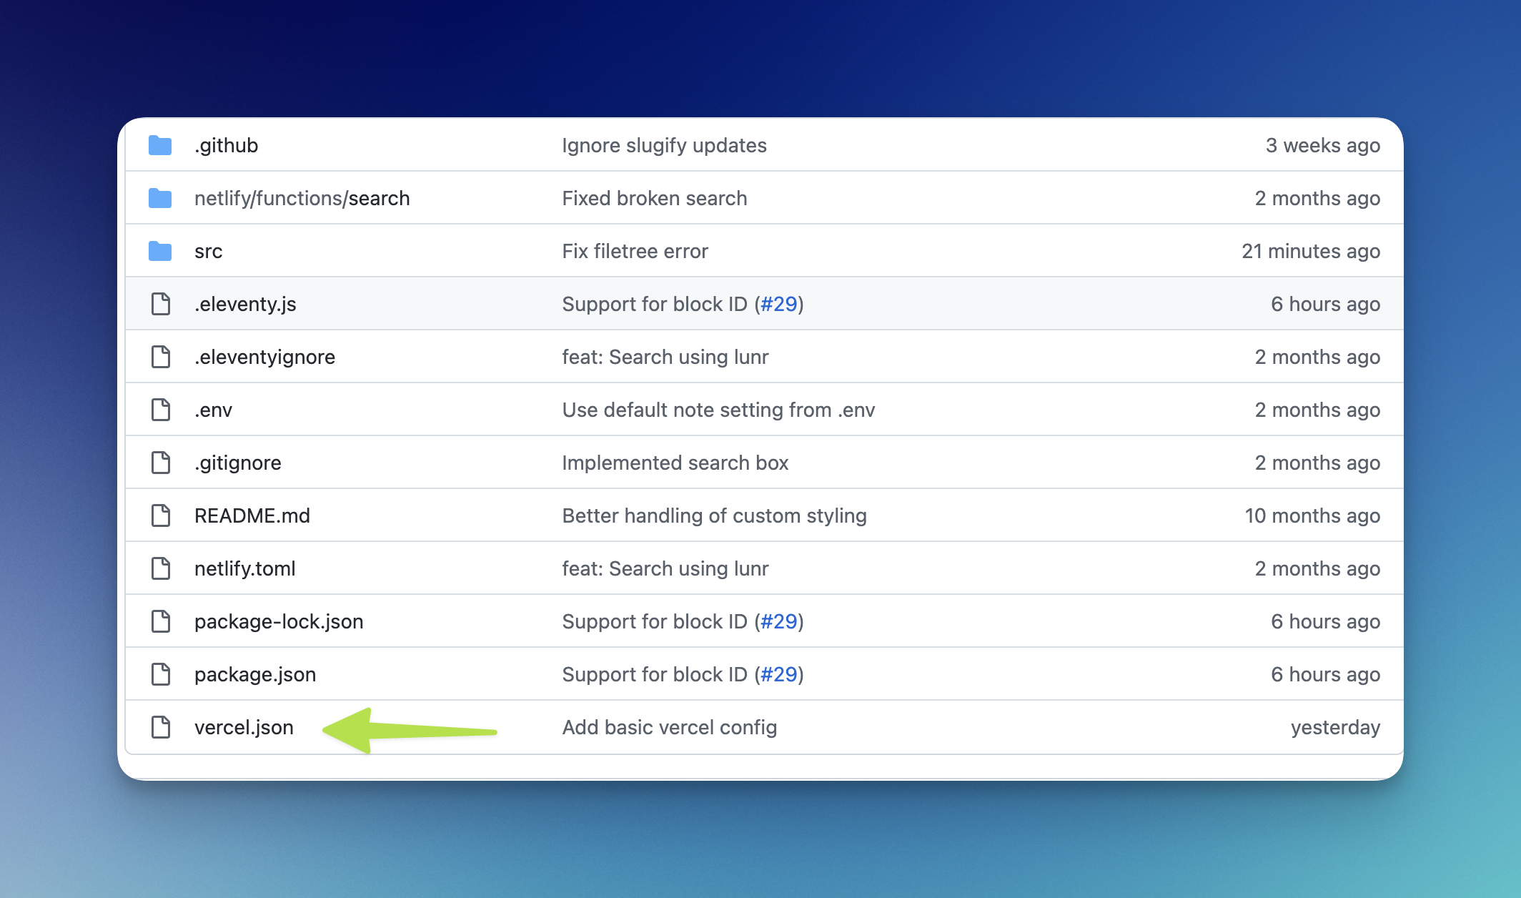Open #29 link in package.json row
This screenshot has width=1521, height=898.
coord(778,674)
